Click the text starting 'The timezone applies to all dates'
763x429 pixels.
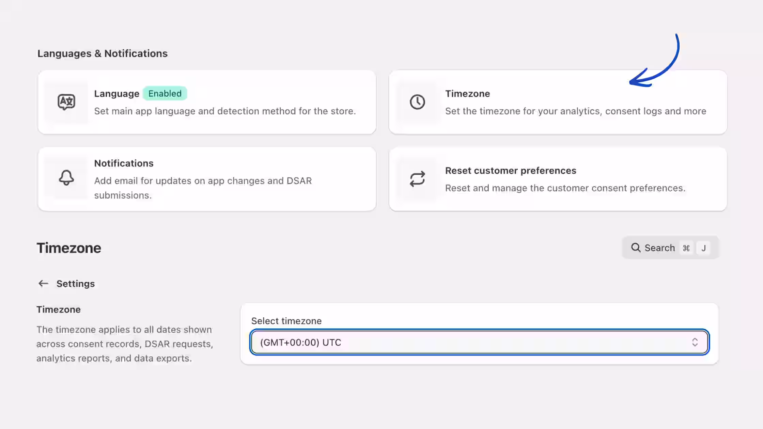click(125, 344)
